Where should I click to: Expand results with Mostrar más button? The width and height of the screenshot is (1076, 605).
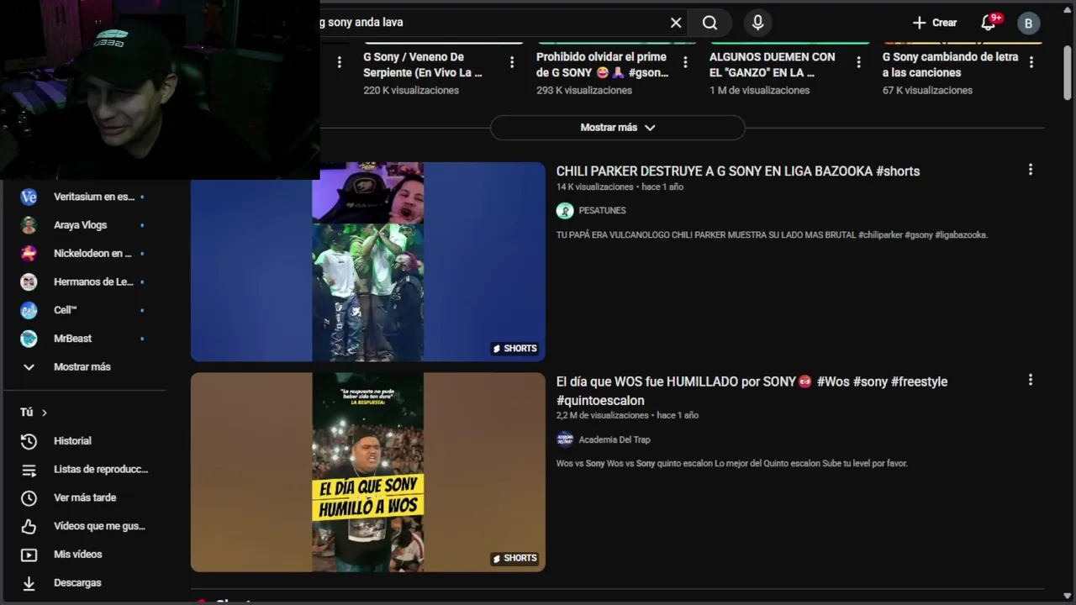pyautogui.click(x=618, y=128)
